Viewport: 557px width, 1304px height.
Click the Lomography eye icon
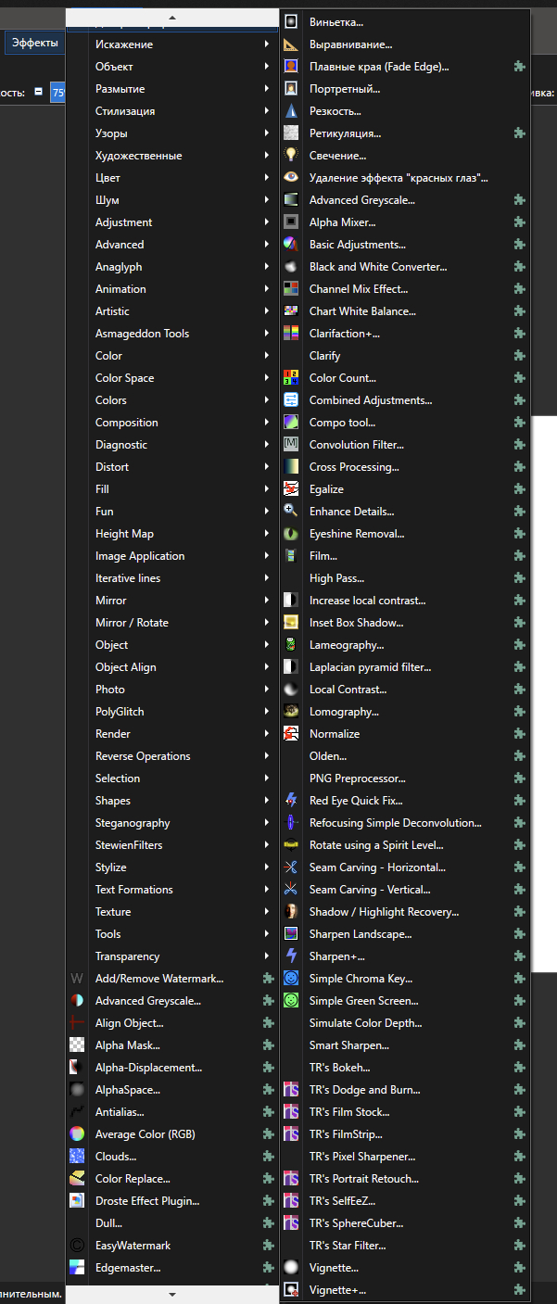(291, 711)
